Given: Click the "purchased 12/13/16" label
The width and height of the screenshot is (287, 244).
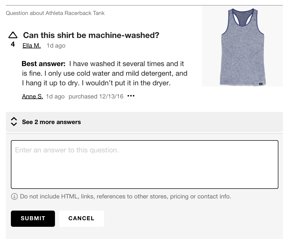Looking at the screenshot, I should 96,96.
